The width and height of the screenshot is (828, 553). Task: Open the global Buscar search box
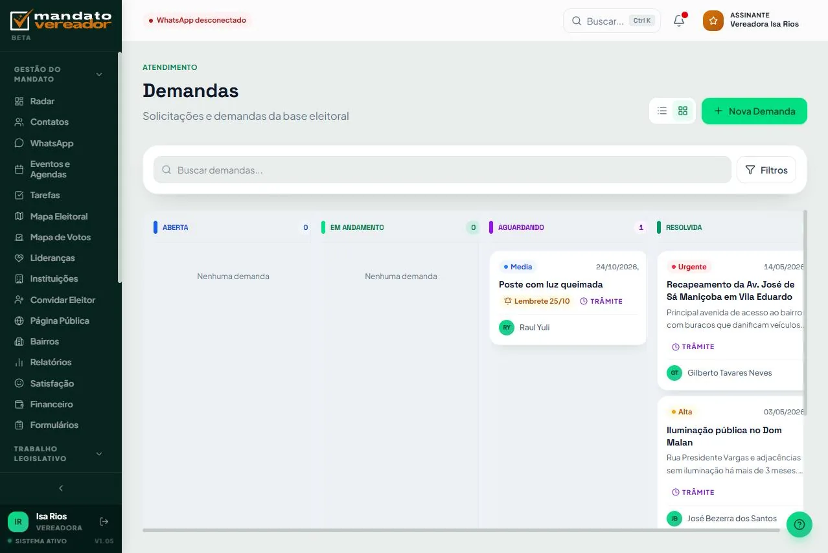(612, 21)
